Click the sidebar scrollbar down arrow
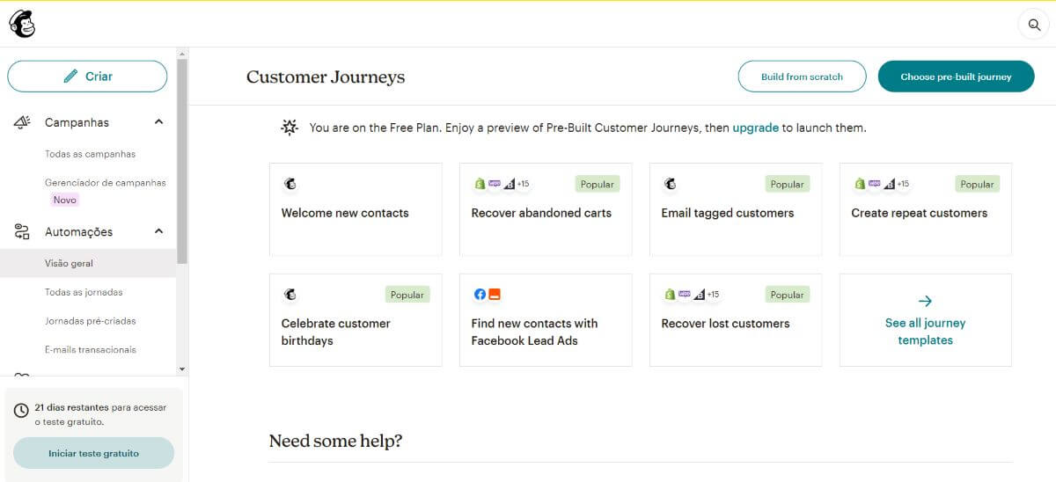Image resolution: width=1056 pixels, height=482 pixels. (x=182, y=369)
